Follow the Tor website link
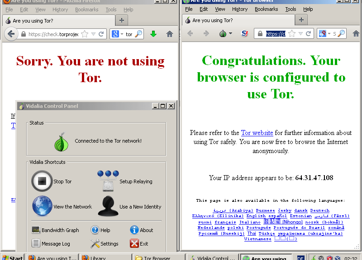Image resolution: width=362 pixels, height=260 pixels. (257, 133)
